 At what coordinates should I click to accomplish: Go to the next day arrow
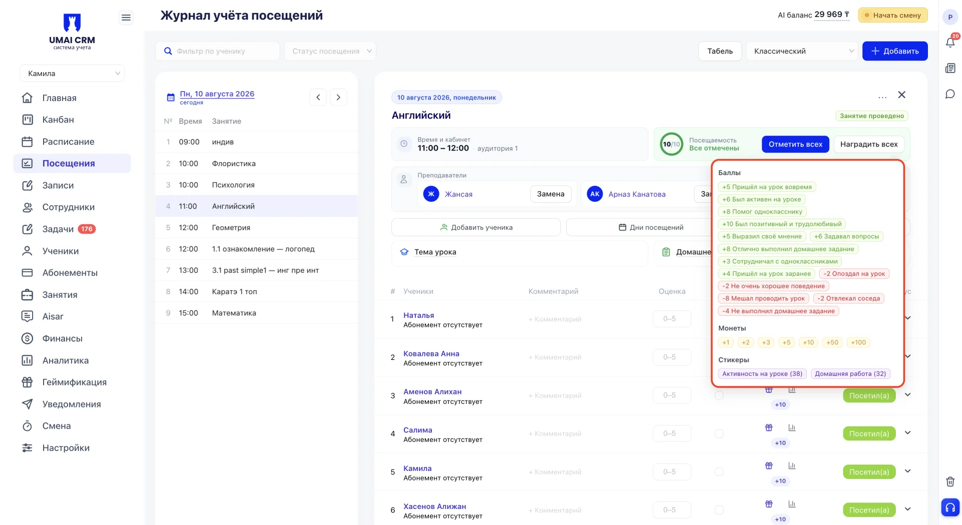point(338,97)
